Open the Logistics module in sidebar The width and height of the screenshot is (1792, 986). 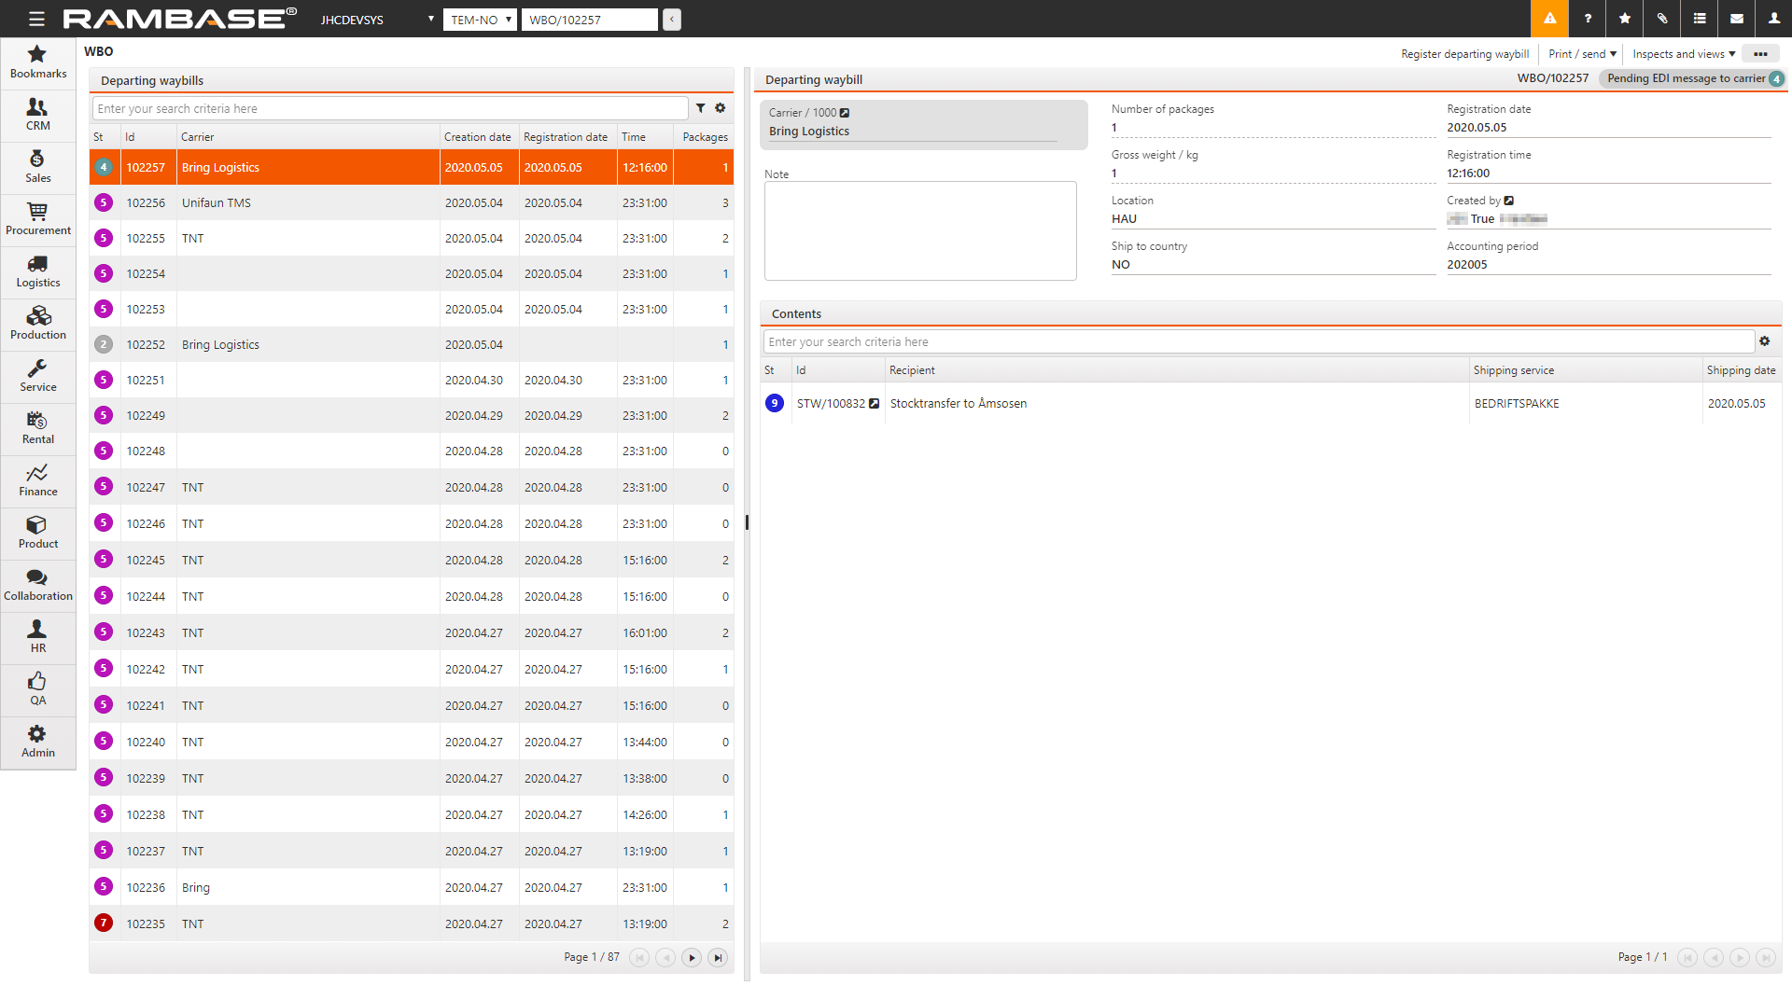[x=37, y=271]
